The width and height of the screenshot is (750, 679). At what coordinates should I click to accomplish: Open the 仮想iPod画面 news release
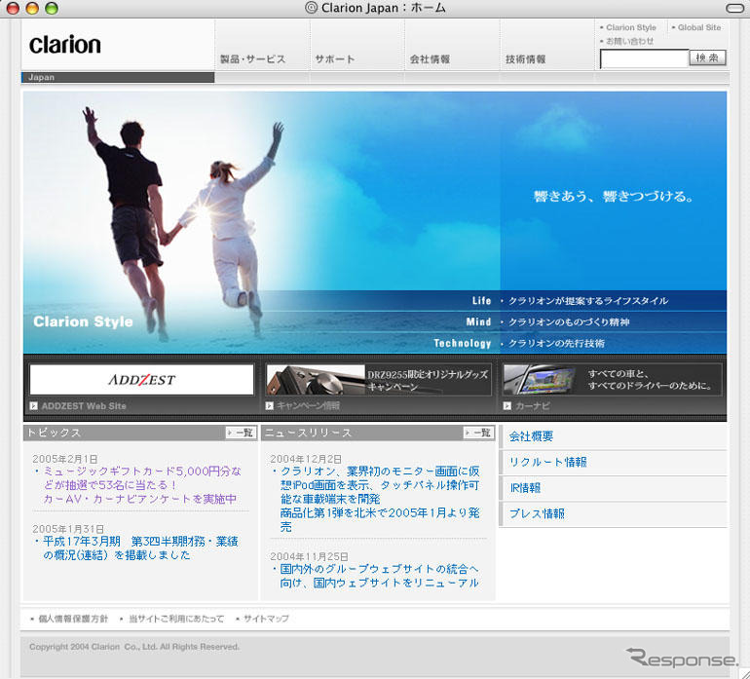380,499
